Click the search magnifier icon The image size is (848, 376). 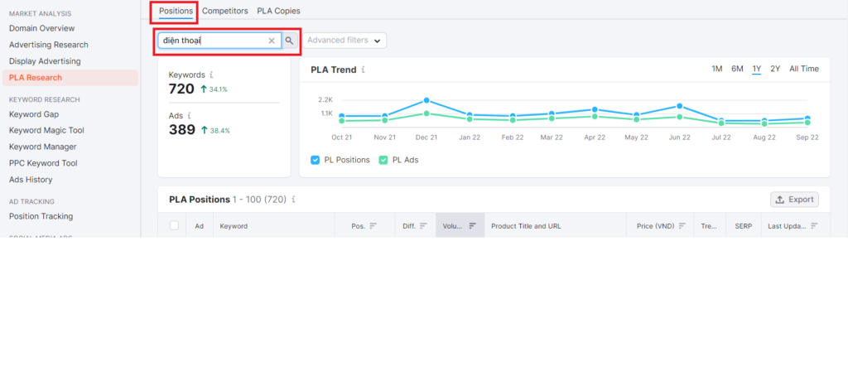(x=289, y=41)
